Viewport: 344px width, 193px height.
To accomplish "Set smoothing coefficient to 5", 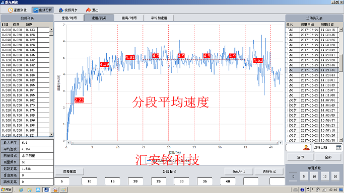I will pos(304,176).
